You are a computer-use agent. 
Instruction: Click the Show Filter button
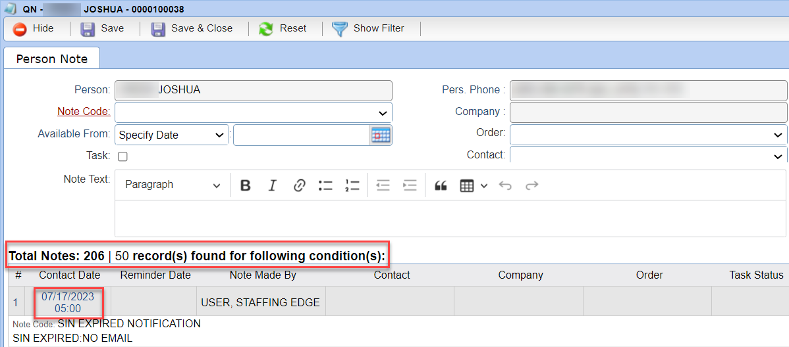point(368,29)
